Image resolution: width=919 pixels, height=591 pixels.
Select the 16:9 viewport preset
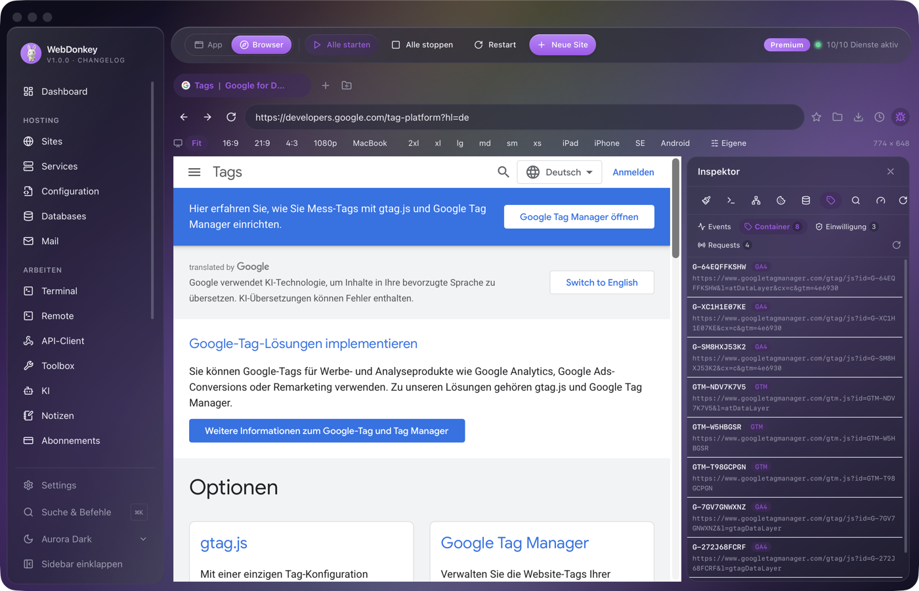tap(230, 143)
